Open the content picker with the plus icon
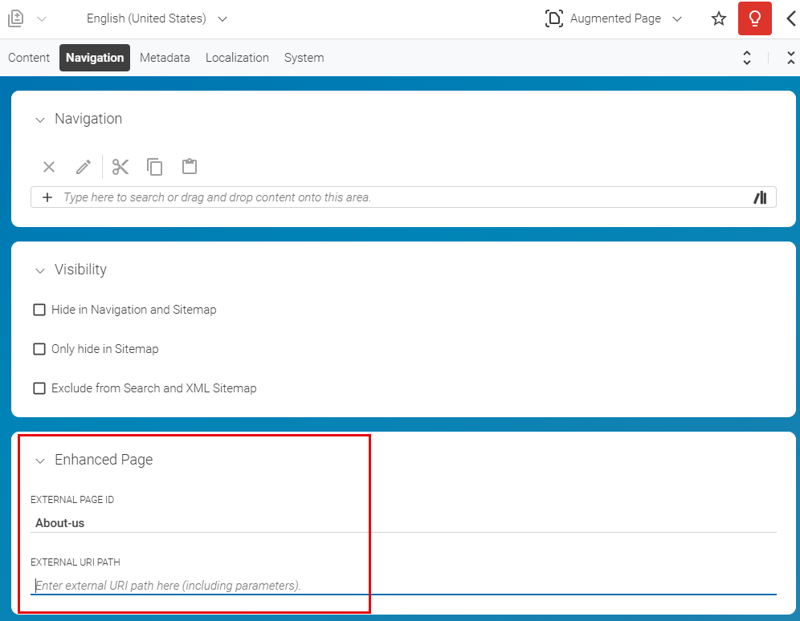 coord(48,197)
